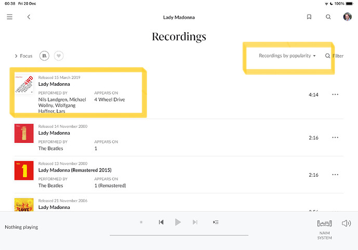Click the playback progress bar
Viewport: 358px width, 250px height.
179,235
